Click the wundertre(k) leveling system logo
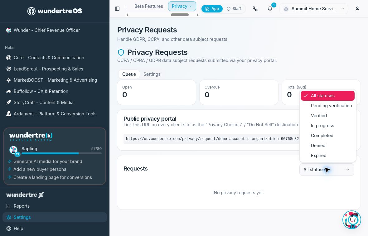This screenshot has height=236, width=368. (31, 137)
